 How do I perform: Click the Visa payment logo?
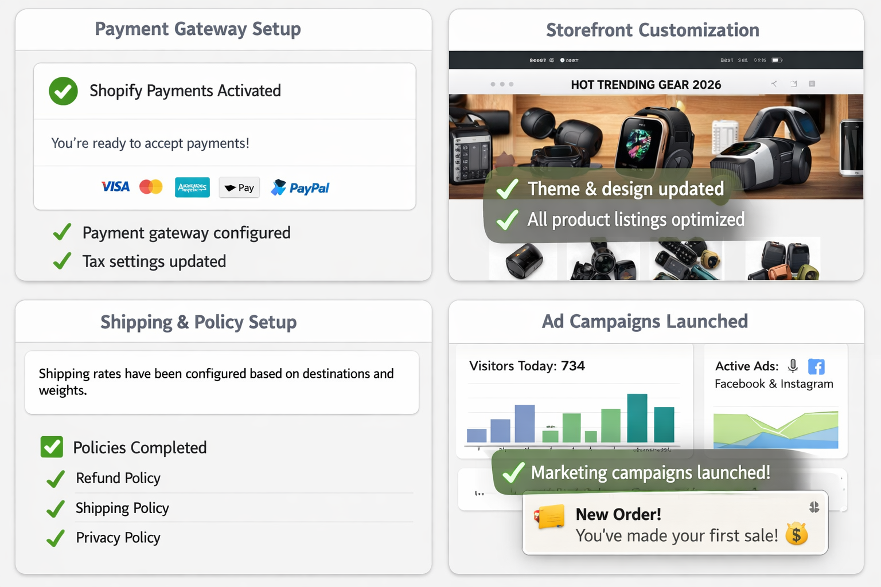point(115,187)
